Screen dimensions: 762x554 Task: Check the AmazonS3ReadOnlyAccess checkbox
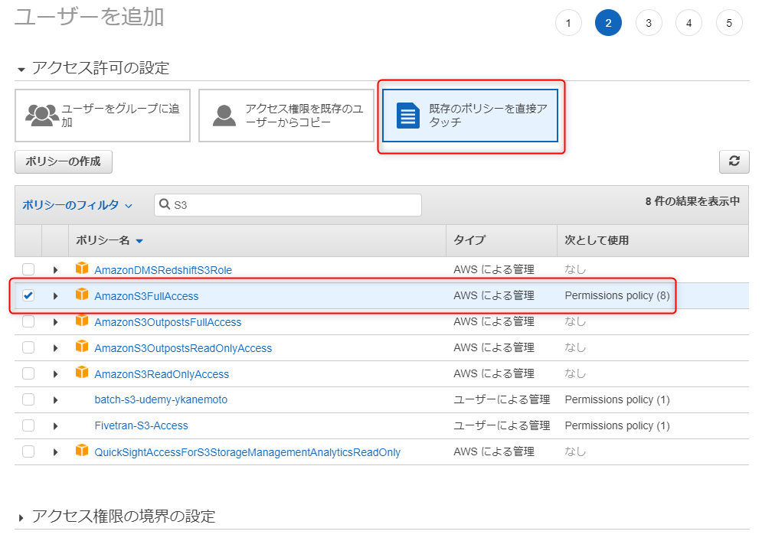click(28, 373)
